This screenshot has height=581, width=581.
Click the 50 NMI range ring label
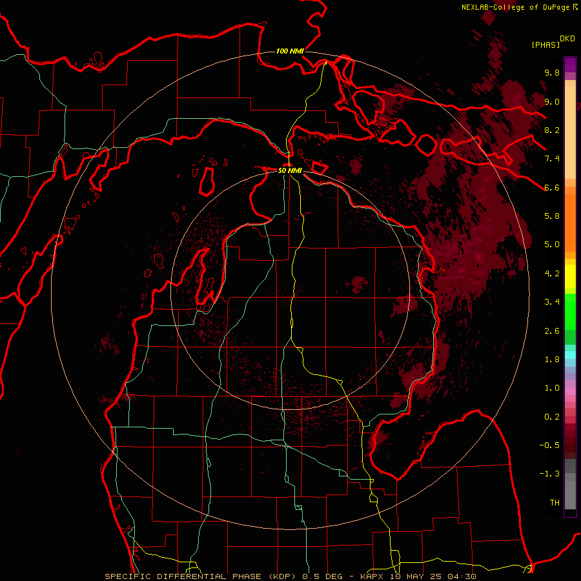(290, 170)
